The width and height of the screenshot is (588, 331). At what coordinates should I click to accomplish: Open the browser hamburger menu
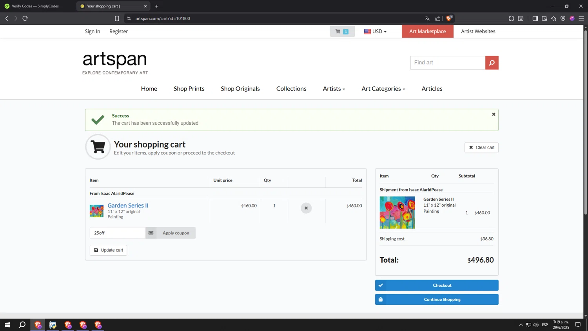tap(581, 18)
